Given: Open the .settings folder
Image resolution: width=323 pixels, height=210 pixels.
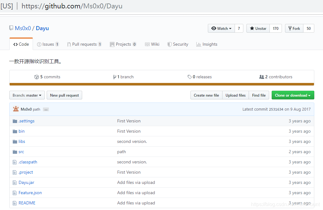Looking at the screenshot, I should tap(26, 121).
